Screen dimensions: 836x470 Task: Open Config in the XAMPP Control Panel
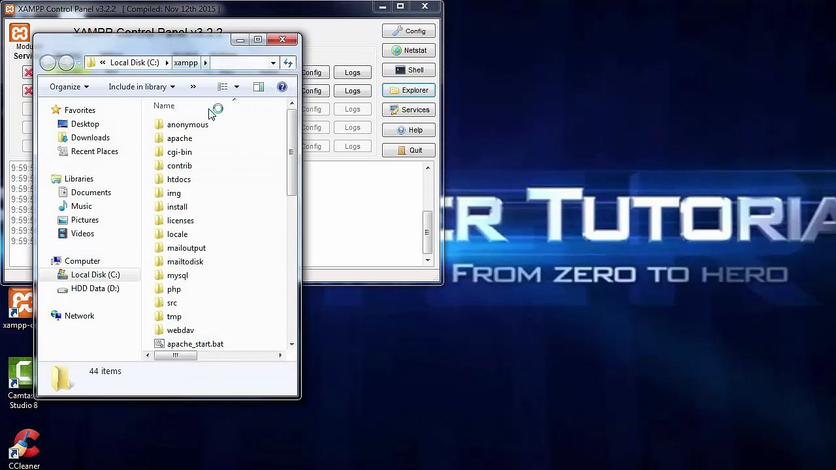coord(408,31)
